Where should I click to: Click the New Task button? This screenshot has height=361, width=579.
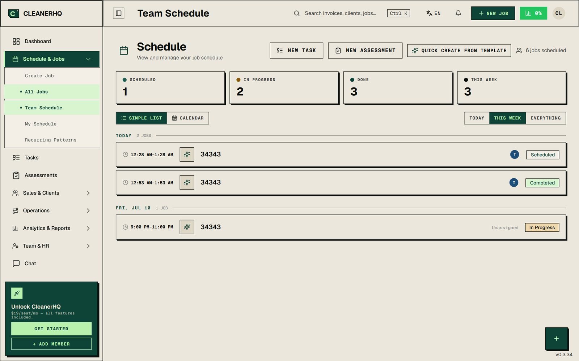pyautogui.click(x=296, y=51)
